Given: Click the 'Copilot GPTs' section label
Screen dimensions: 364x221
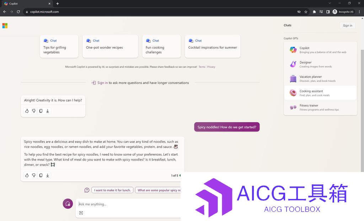Looking at the screenshot, I should (x=291, y=38).
